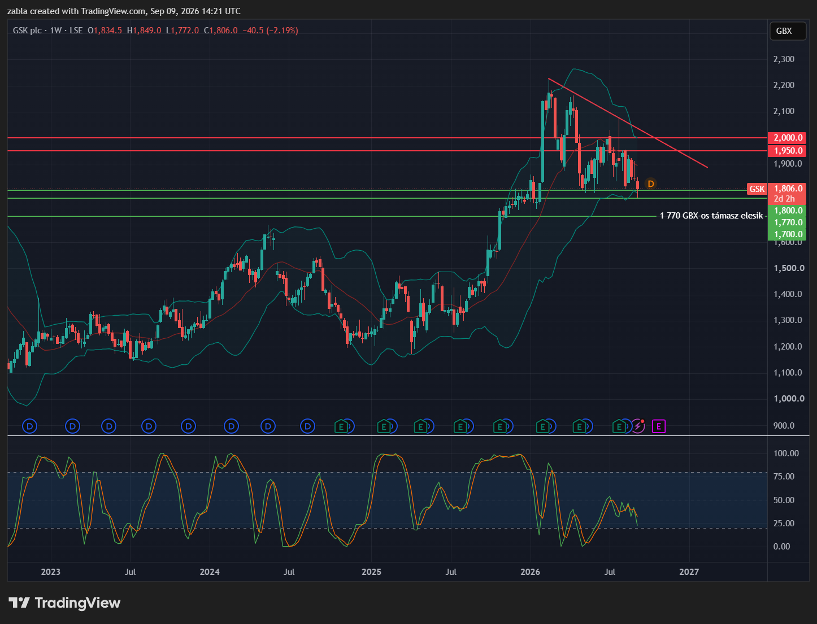Select the '1 770 GBX-os támasz elesik' text annotation
Screen dimensions: 817x624
[711, 216]
